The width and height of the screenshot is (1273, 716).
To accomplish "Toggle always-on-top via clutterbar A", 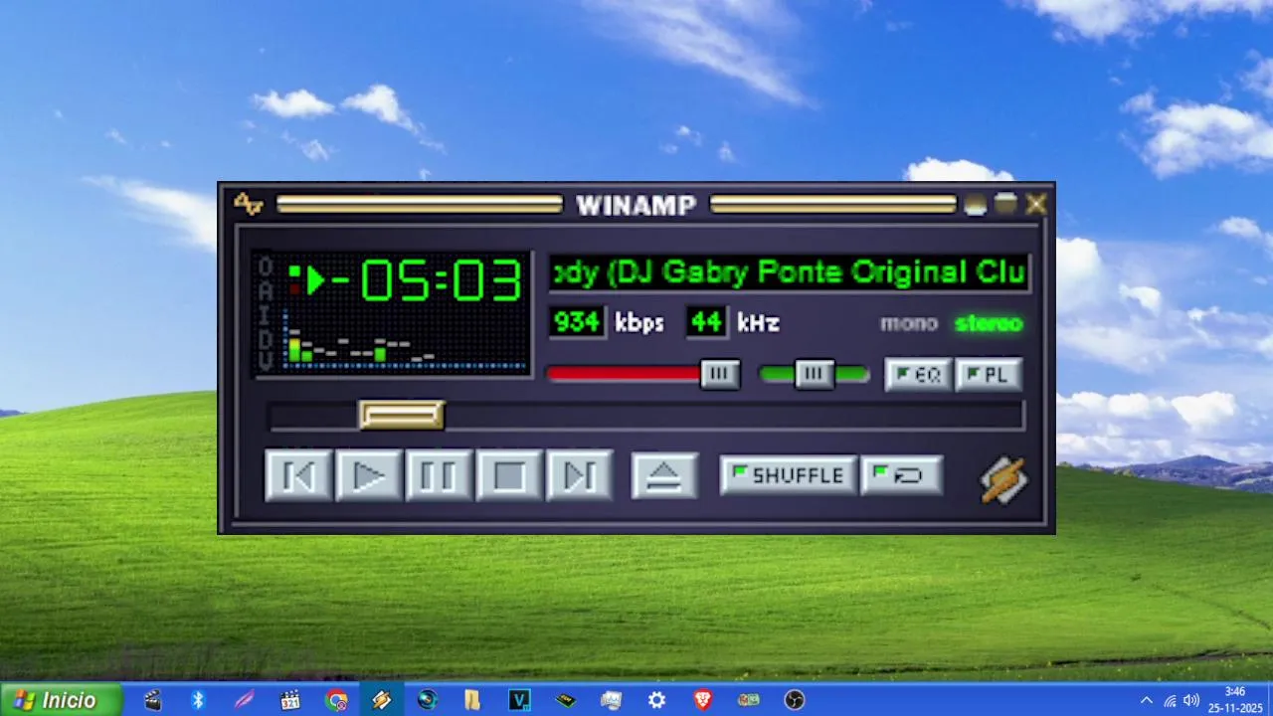I will click(266, 290).
